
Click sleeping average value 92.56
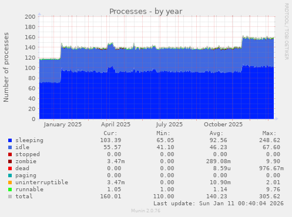[219, 140]
